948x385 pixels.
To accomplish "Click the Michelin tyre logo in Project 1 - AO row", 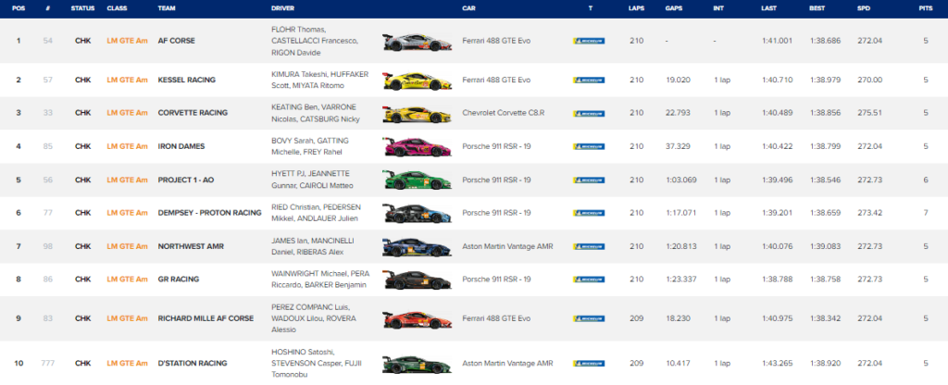I will [x=589, y=180].
